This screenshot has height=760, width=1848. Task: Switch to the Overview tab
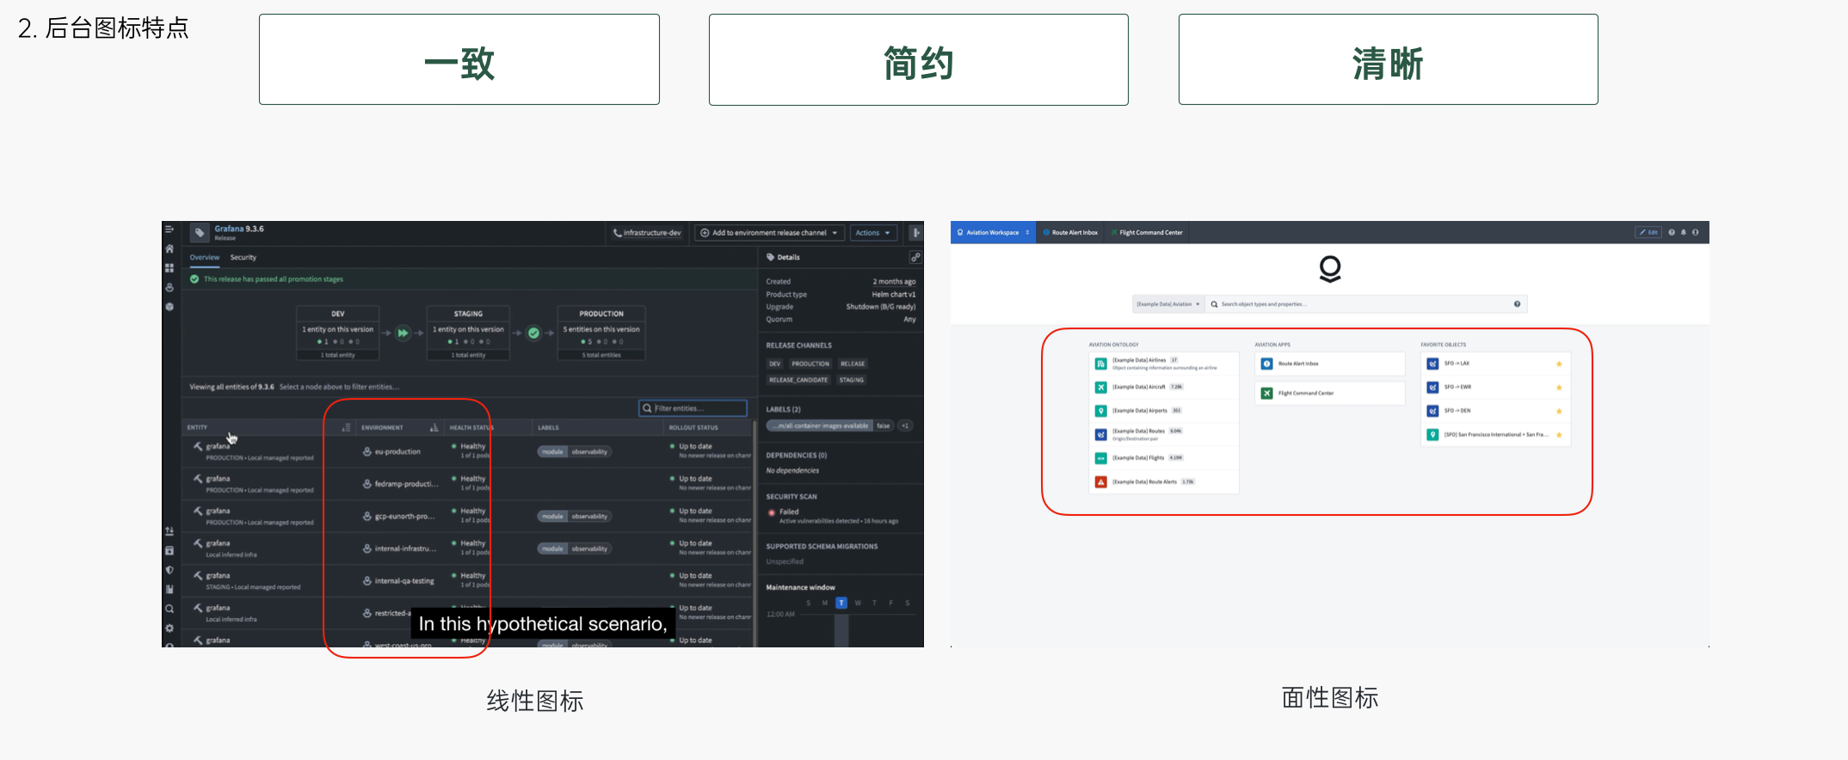[205, 257]
